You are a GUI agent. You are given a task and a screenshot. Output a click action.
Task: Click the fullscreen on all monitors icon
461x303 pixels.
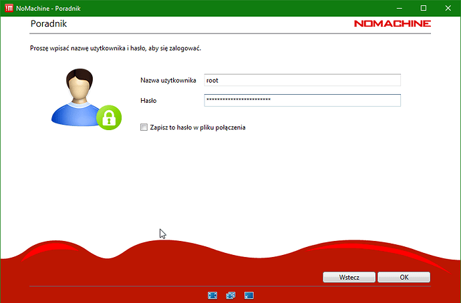coord(231,294)
